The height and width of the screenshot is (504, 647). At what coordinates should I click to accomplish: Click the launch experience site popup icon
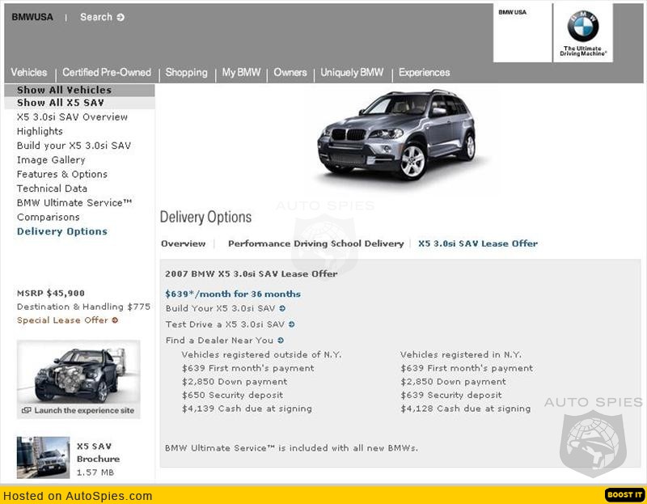tap(27, 410)
